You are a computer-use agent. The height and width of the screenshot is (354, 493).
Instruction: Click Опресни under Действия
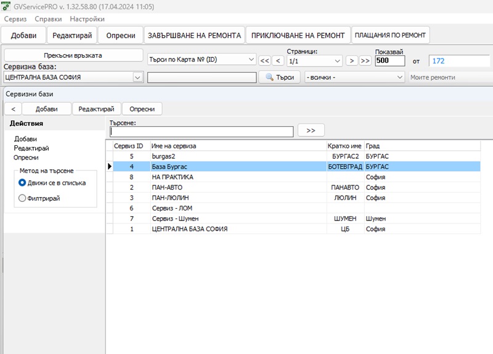tap(26, 158)
